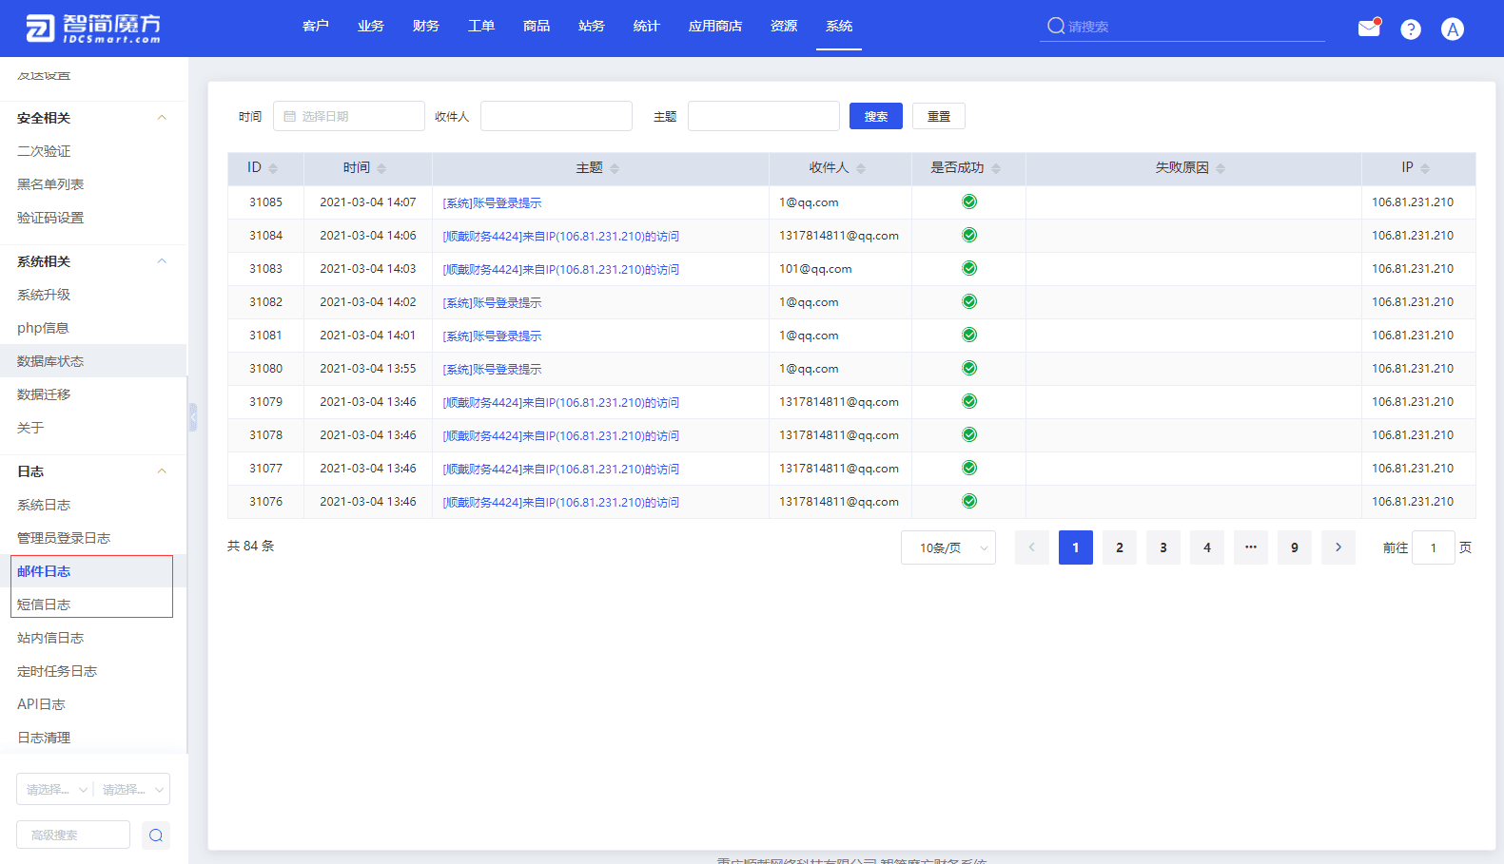Open the 10条/页 page size dropdown
The height and width of the screenshot is (864, 1504).
click(948, 547)
